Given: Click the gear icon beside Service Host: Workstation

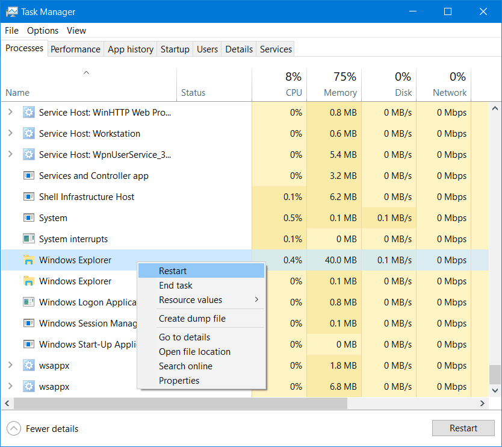Looking at the screenshot, I should coord(29,134).
